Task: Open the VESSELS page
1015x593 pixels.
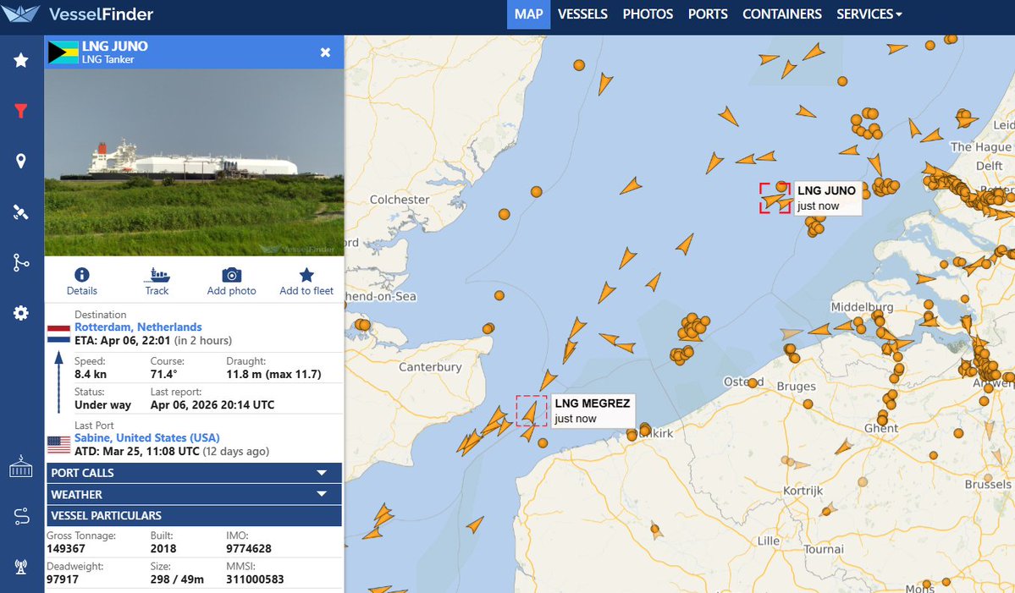Action: tap(582, 14)
